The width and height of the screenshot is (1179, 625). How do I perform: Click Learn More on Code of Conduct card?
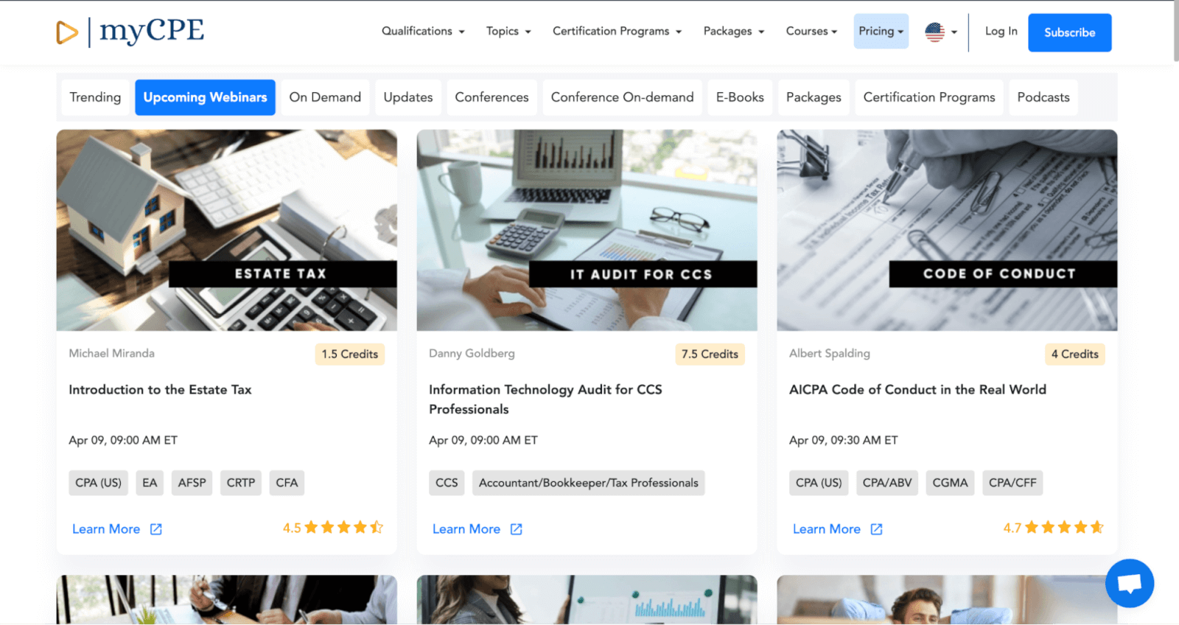pyautogui.click(x=827, y=529)
